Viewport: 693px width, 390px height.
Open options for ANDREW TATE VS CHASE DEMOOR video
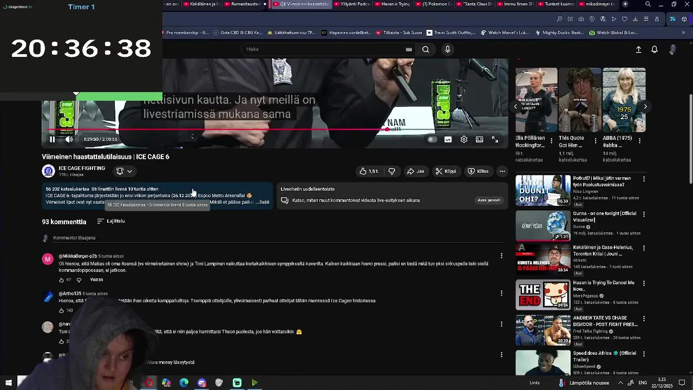tap(644, 318)
